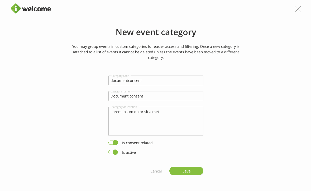Click the "Is active" label text
This screenshot has height=191, width=311.
coord(129,152)
